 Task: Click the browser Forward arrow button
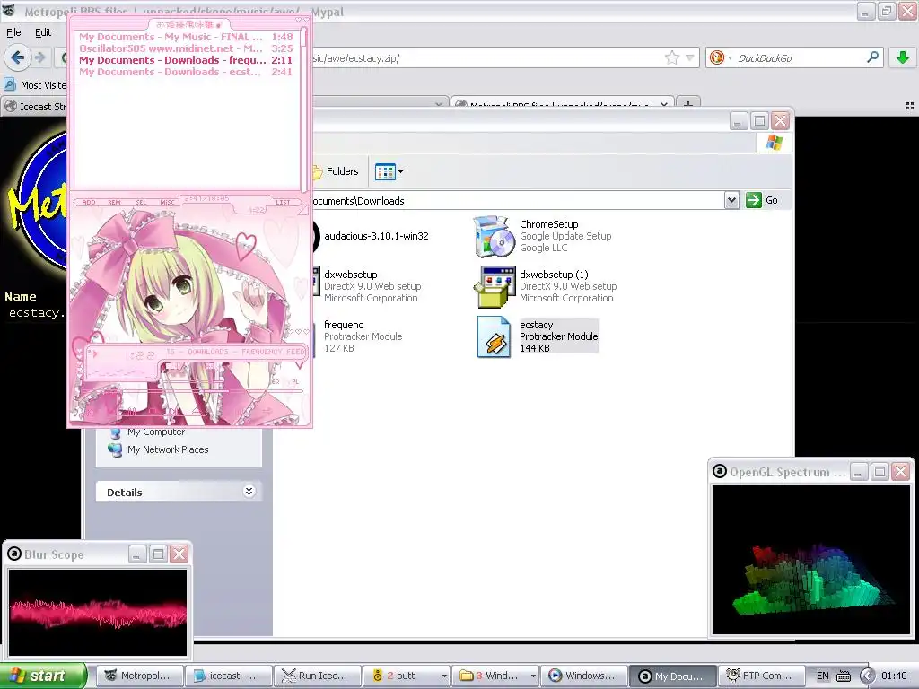point(39,57)
